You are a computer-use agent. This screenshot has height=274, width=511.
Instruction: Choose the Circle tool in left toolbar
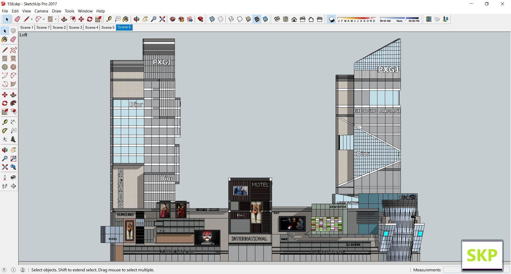(5, 67)
